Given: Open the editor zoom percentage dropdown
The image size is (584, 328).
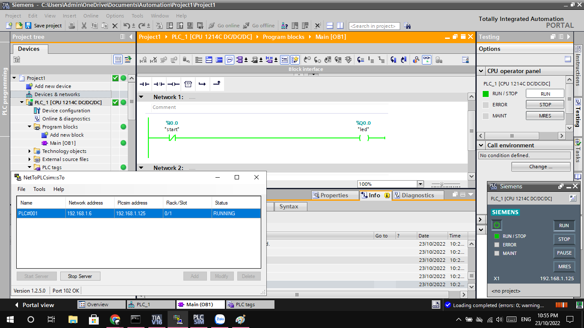Looking at the screenshot, I should click(x=420, y=184).
